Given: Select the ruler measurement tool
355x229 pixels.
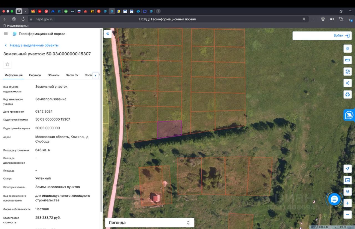Looking at the screenshot, I should (x=348, y=60).
